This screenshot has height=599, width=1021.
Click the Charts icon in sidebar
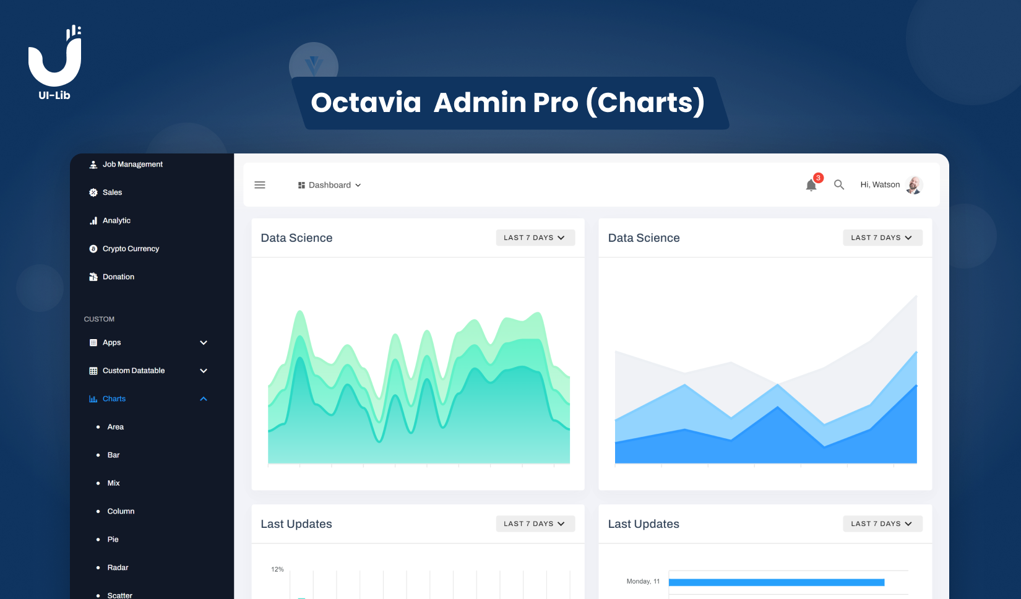pyautogui.click(x=93, y=399)
